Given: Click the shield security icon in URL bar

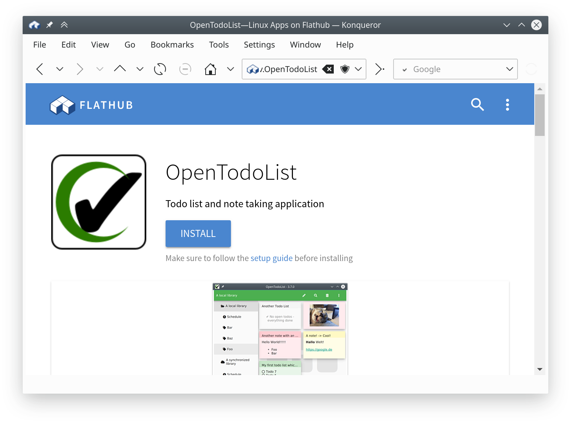Looking at the screenshot, I should 345,69.
